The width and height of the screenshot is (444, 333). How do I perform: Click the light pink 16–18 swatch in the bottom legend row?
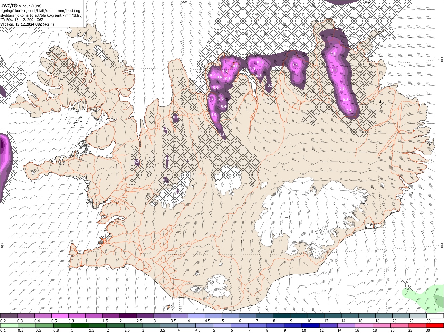tap(364, 326)
